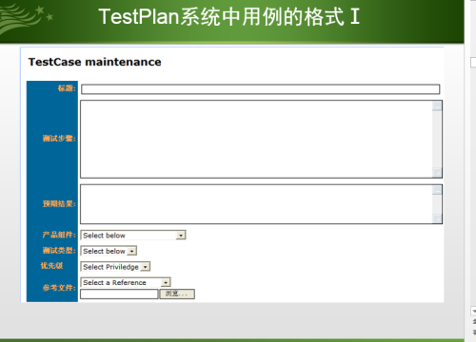
Task: Click the TestCase maintenance heading
Action: pos(95,62)
